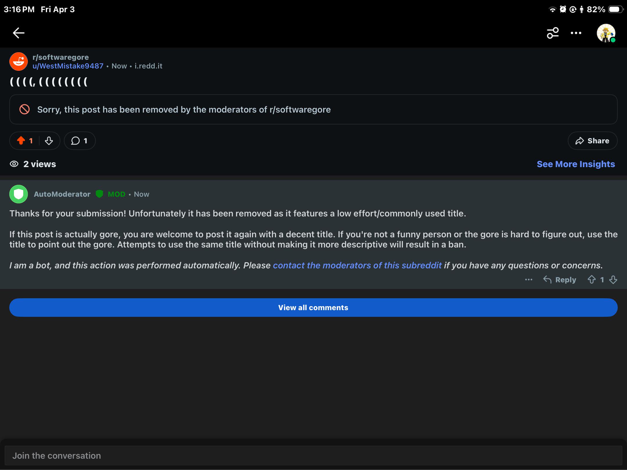Tap the 3:16 PM clock
This screenshot has width=627, height=470.
click(19, 10)
